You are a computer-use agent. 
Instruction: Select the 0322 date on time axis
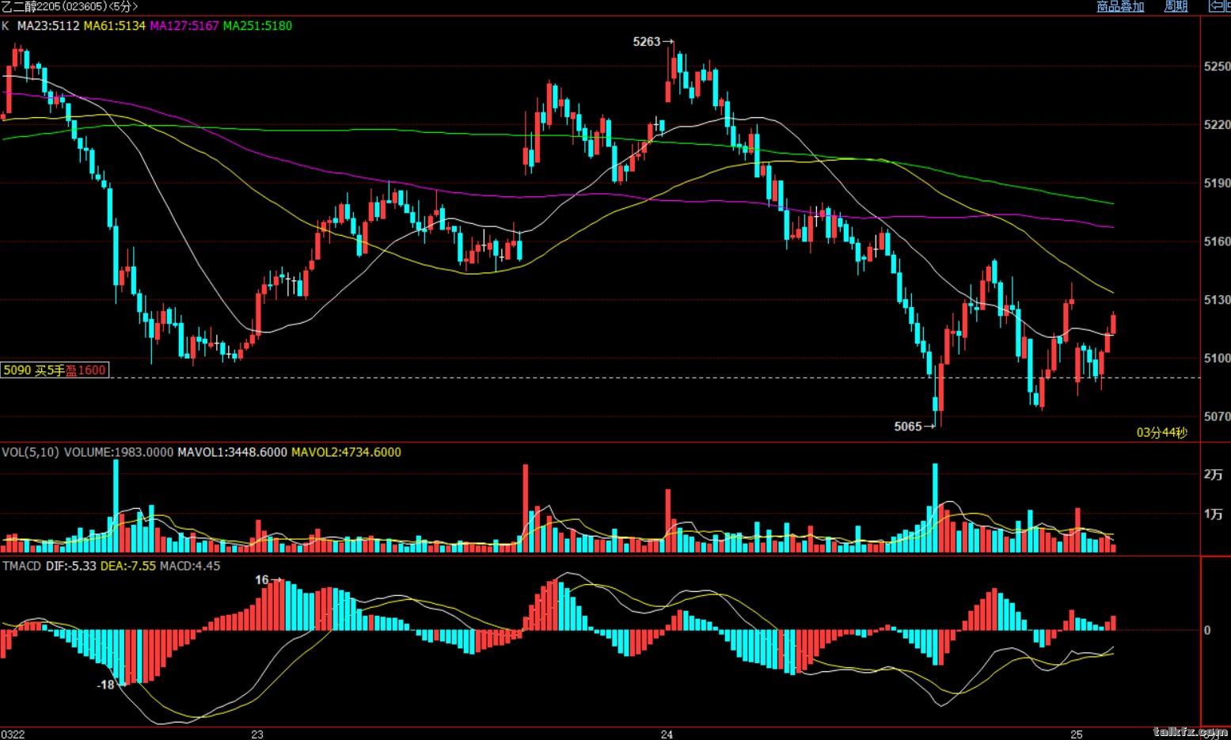[x=13, y=734]
